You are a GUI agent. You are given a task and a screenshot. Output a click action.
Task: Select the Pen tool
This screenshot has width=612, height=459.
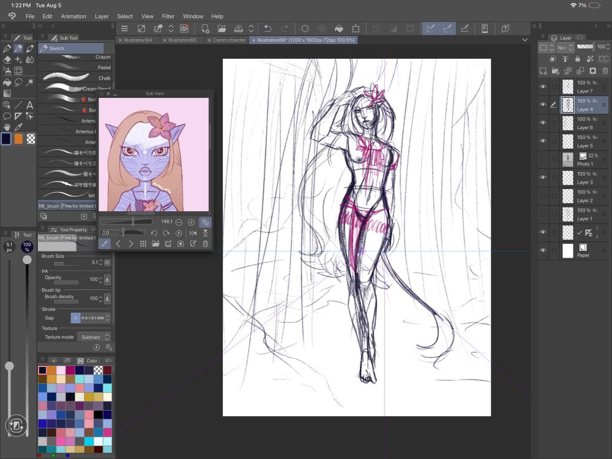[x=7, y=48]
